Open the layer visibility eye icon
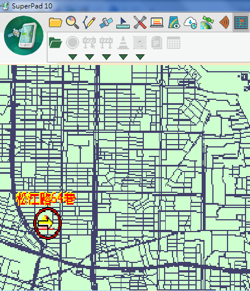The width and height of the screenshot is (250, 291). [174, 22]
